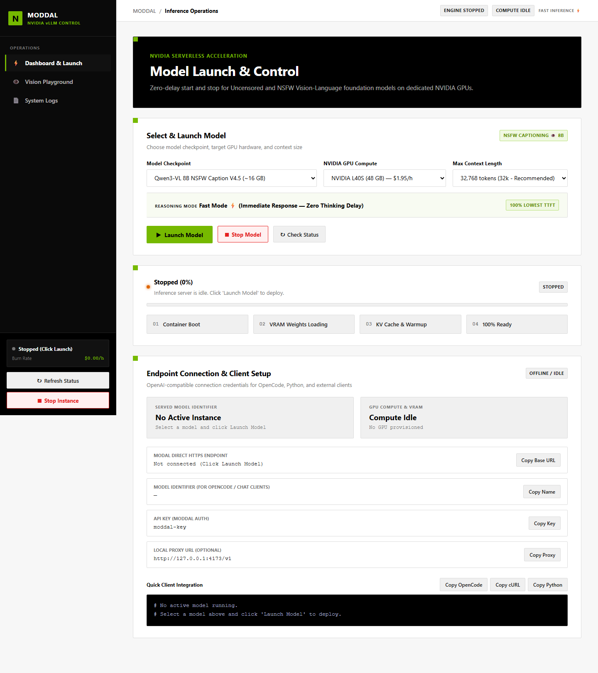Click the 02 VRAM Weights Loading step

pos(304,324)
